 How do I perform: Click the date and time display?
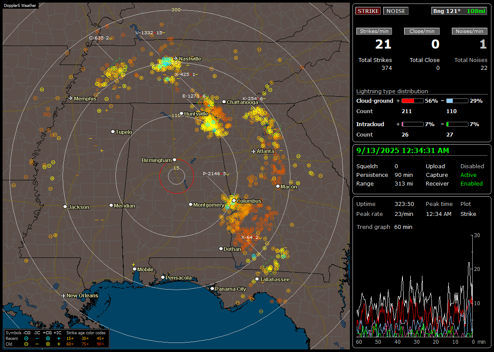tap(403, 151)
